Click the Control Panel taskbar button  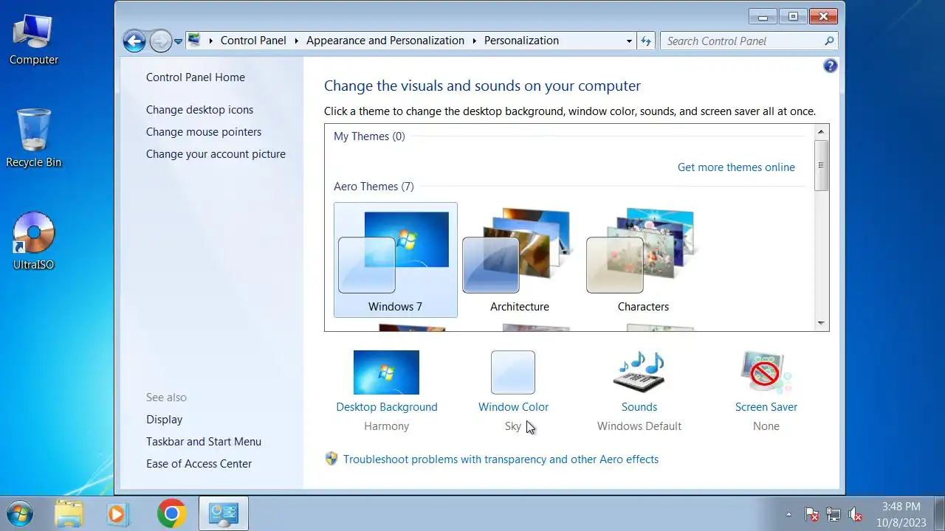(x=223, y=514)
